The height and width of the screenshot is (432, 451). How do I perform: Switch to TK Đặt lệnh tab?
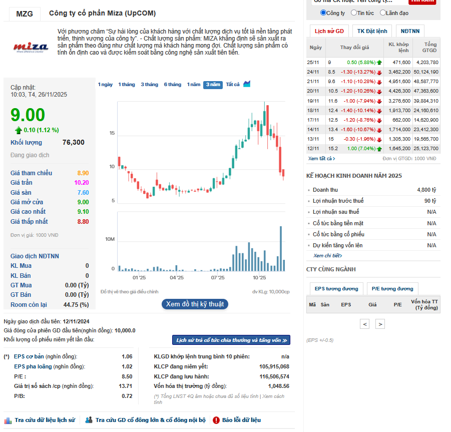(372, 31)
